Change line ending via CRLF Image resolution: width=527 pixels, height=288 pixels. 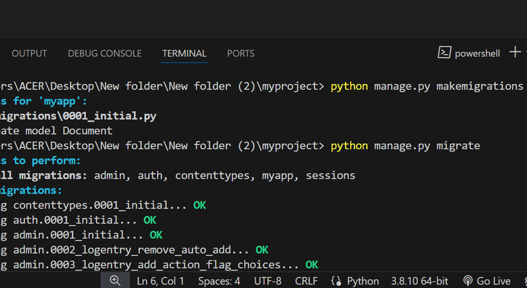point(306,280)
